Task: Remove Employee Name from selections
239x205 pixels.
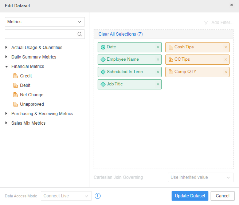Action: tap(158, 60)
